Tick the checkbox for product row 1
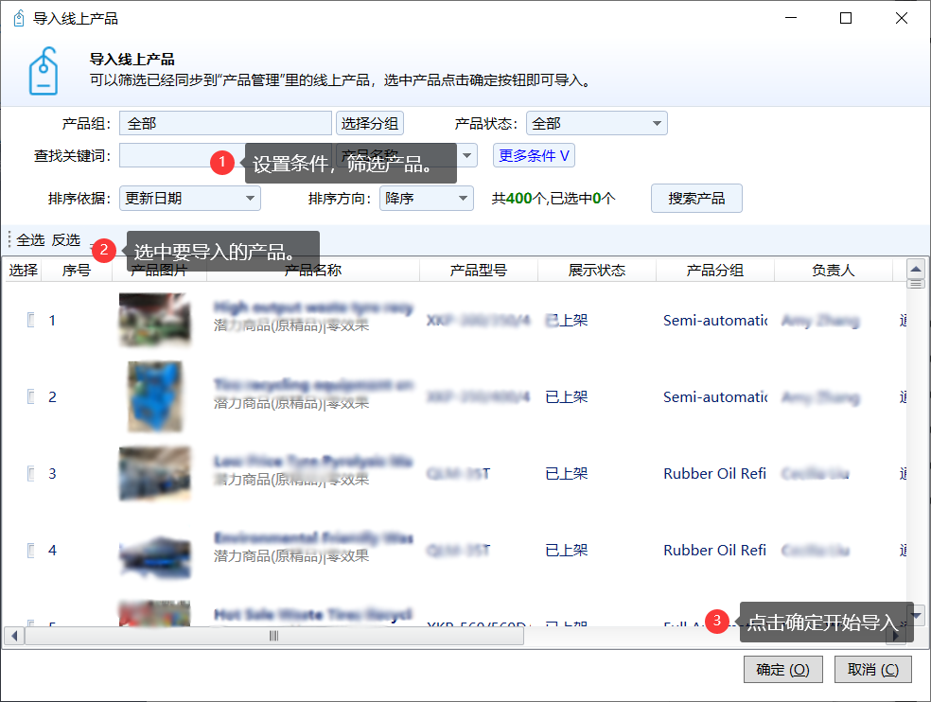 click(x=30, y=320)
